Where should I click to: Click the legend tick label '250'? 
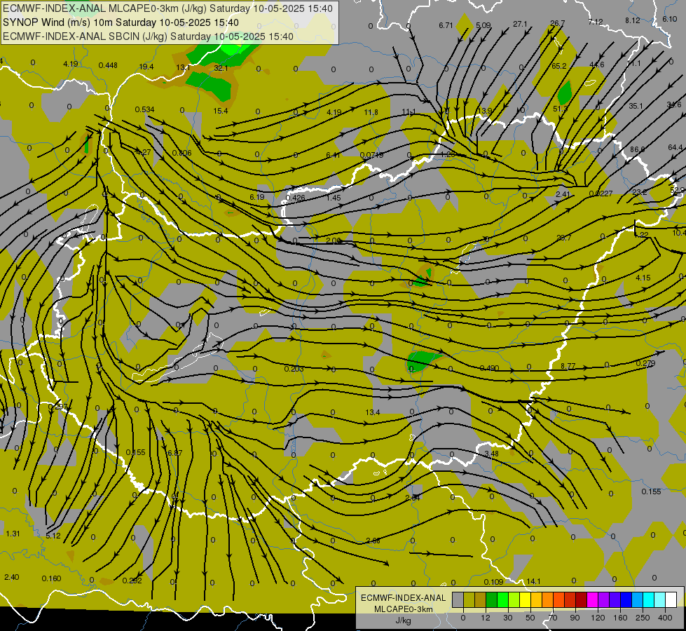click(x=643, y=618)
